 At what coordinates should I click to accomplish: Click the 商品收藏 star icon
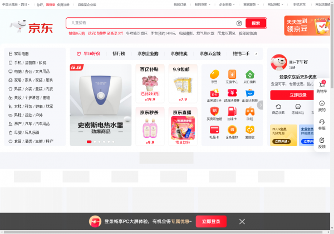(277, 107)
